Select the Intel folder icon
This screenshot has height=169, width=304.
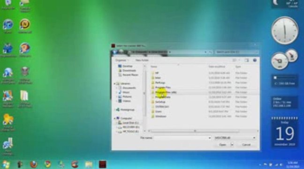pyautogui.click(x=152, y=78)
